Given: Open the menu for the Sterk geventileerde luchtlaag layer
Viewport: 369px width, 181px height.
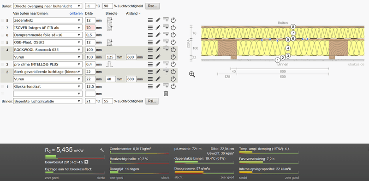Looking at the screenshot, I should [150, 72].
